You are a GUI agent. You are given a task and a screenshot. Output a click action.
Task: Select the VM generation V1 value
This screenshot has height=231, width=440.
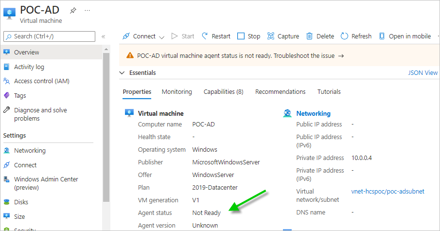point(195,200)
